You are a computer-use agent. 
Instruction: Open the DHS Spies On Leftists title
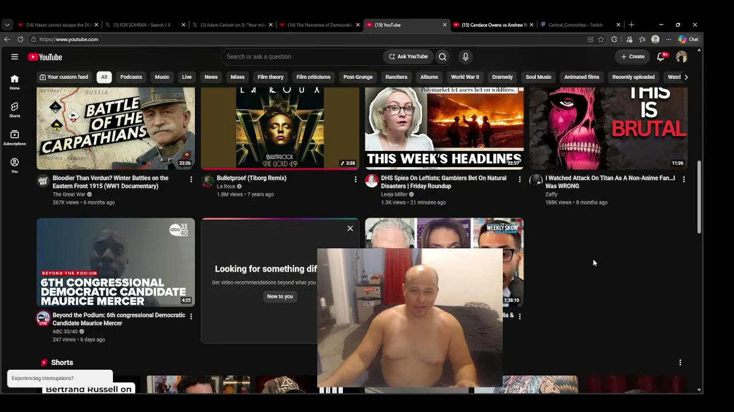[x=444, y=182]
